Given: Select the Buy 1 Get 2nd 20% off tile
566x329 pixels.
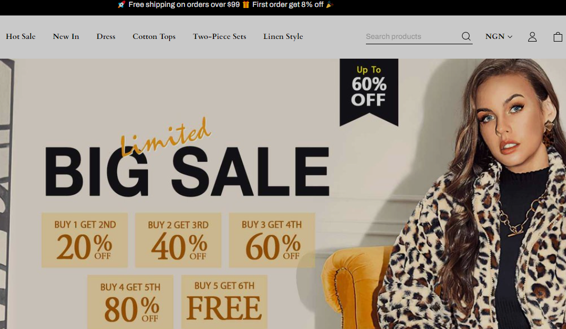Looking at the screenshot, I should click(x=84, y=240).
